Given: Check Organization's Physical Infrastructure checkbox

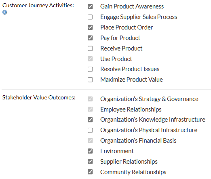Looking at the screenshot, I should pyautogui.click(x=90, y=130).
